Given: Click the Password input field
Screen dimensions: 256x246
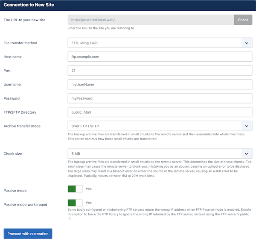Looking at the screenshot, I should (x=160, y=98).
